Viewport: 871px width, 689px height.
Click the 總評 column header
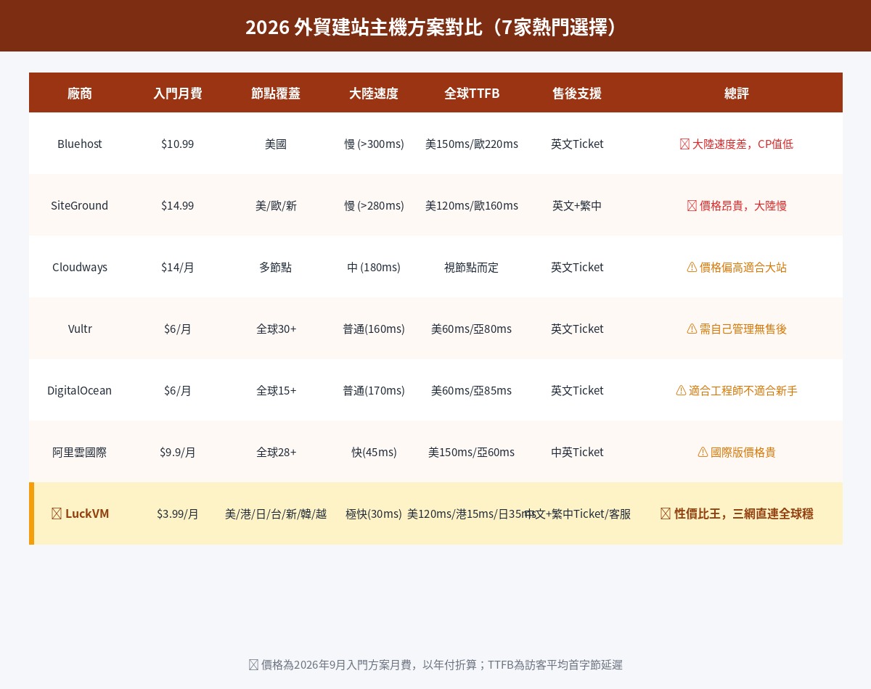pos(737,93)
